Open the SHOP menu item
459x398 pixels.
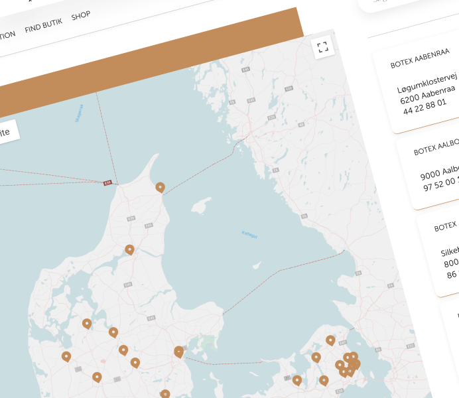[81, 15]
